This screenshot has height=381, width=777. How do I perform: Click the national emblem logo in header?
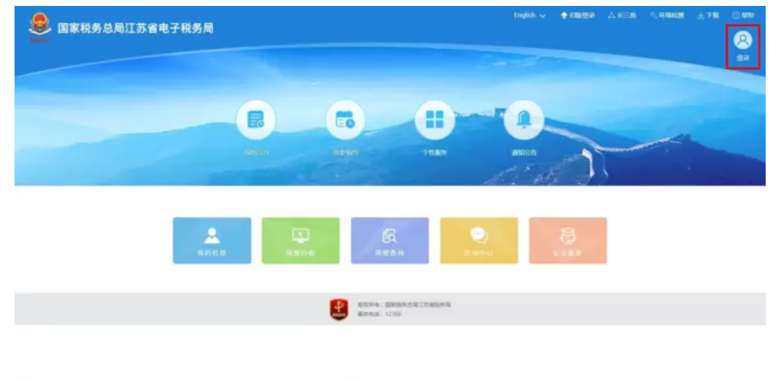39,27
